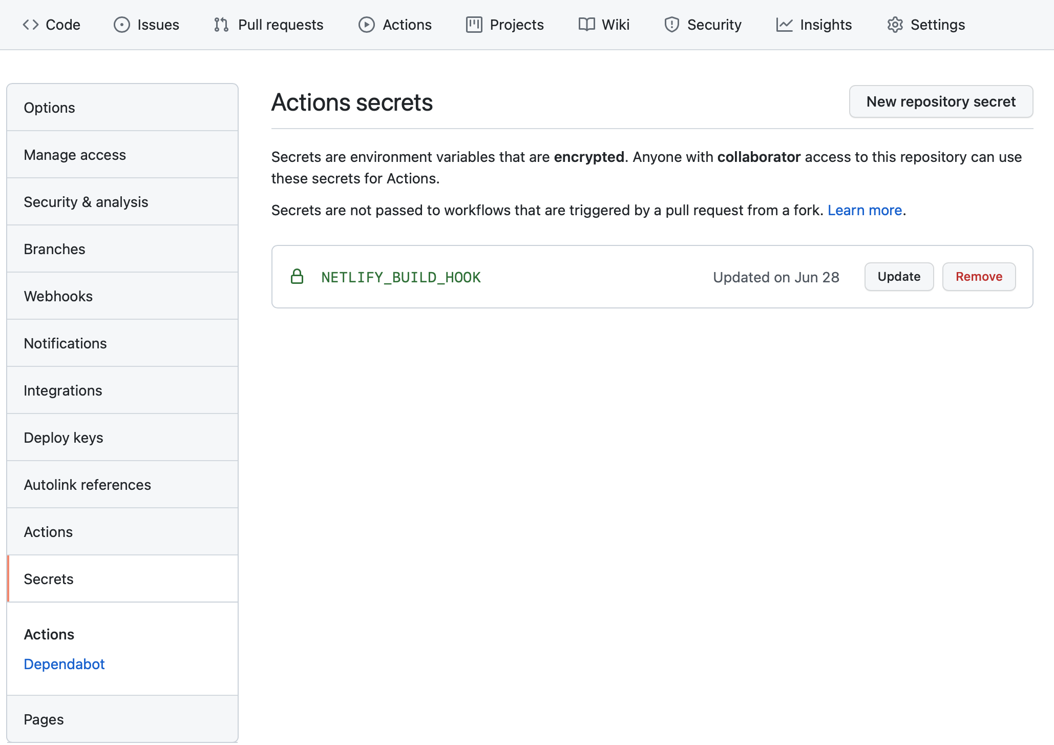Open Insights via the graph icon
Screen dimensions: 1054x745
coord(784,24)
